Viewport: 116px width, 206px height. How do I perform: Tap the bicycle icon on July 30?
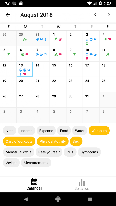[25, 39]
